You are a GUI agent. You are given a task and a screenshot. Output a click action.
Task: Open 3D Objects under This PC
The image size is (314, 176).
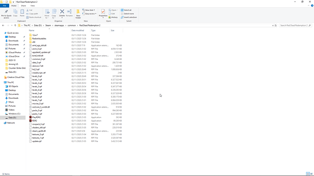[13, 86]
